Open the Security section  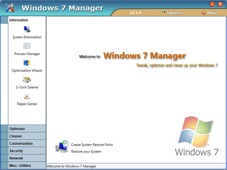click(x=23, y=151)
